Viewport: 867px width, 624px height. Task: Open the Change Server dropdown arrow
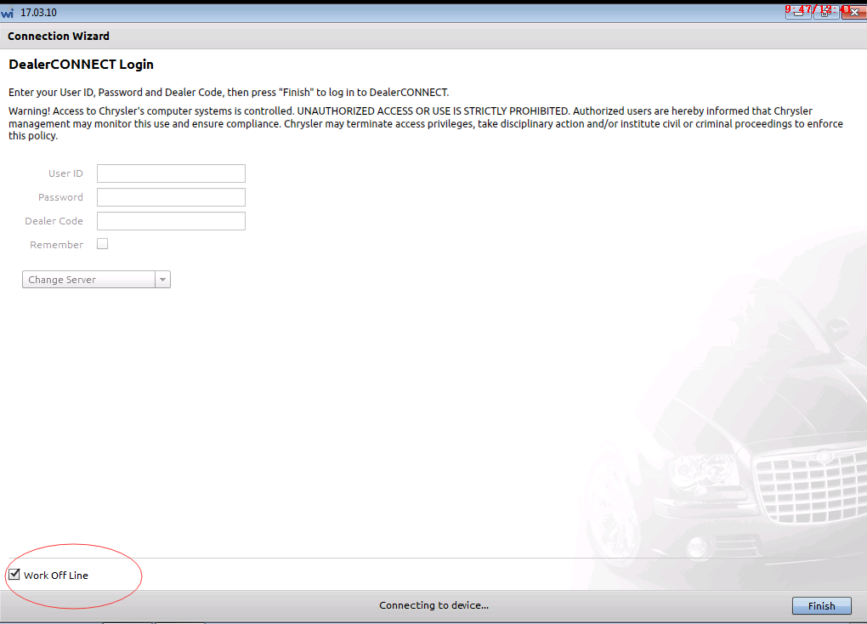(162, 280)
